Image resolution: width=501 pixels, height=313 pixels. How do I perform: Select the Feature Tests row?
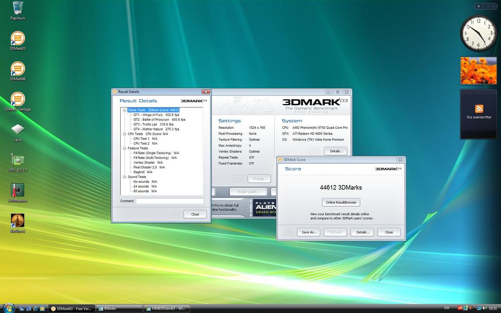pos(137,148)
